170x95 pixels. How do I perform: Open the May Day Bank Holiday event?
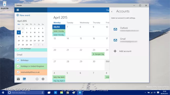tap(59, 81)
